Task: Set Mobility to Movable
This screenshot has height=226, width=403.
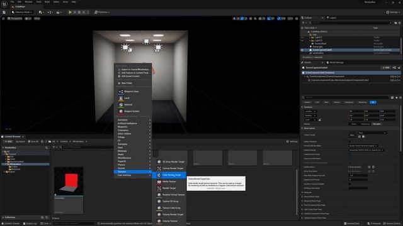Action: 377,124
